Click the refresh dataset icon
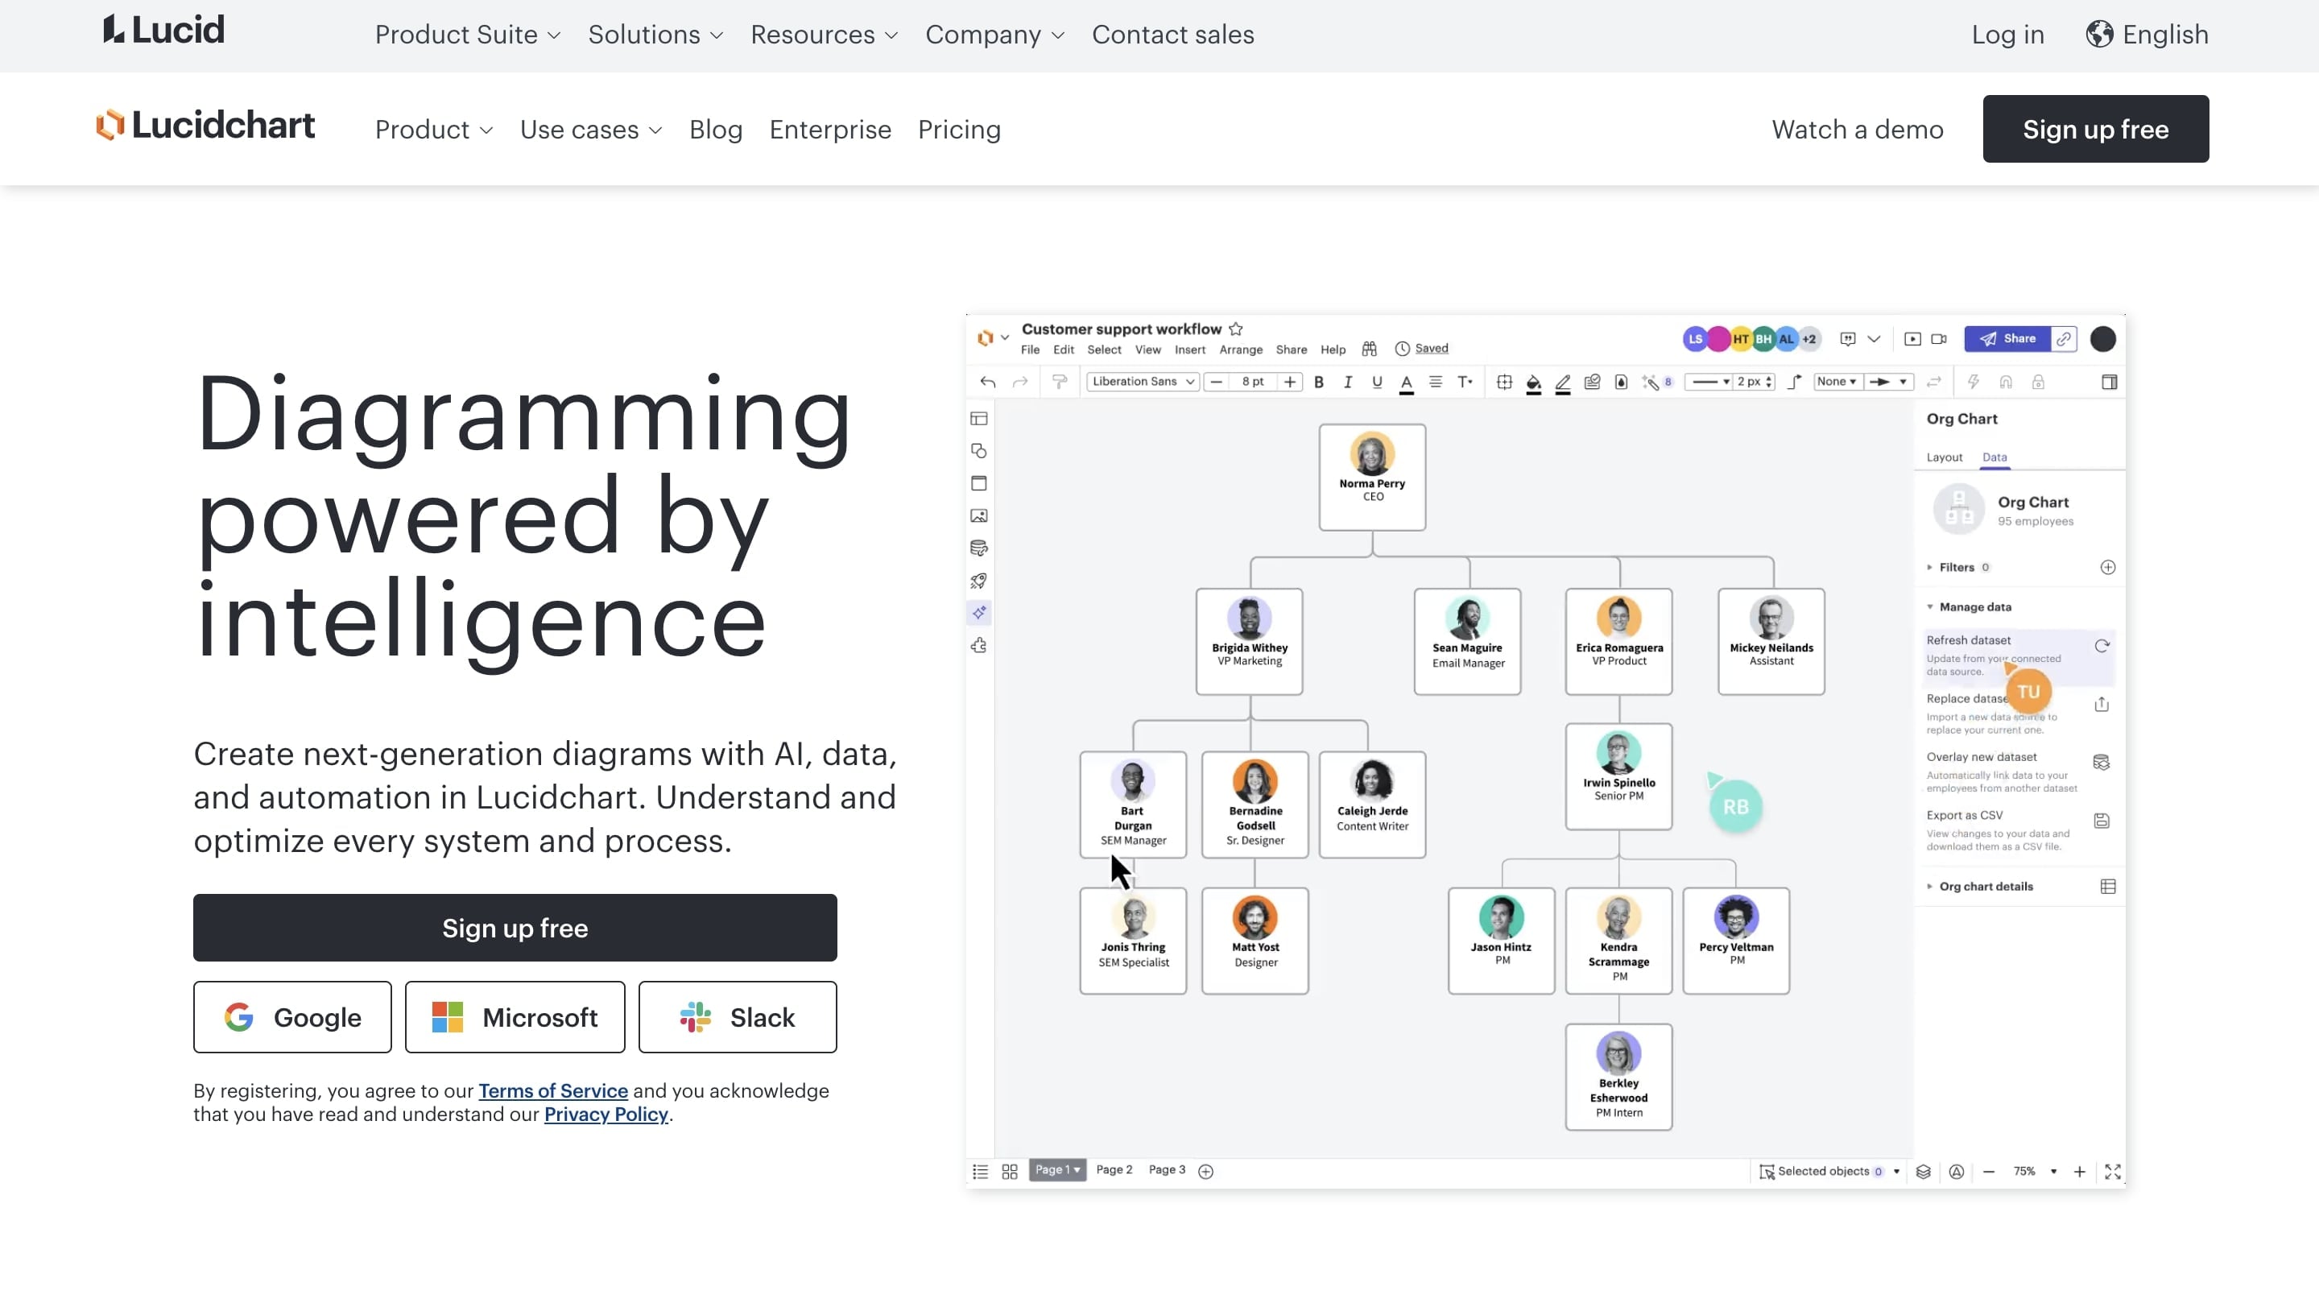The image size is (2319, 1303). pos(2101,646)
